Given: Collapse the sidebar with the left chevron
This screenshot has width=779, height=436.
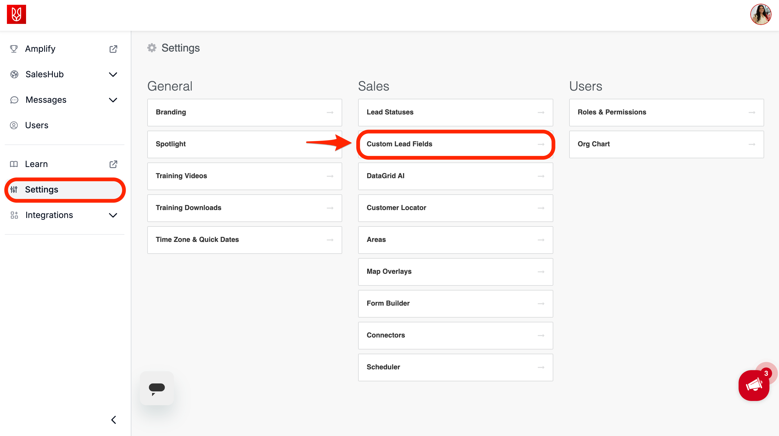Looking at the screenshot, I should [x=114, y=420].
